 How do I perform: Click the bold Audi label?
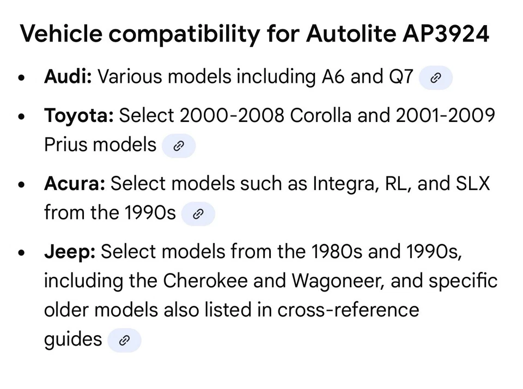pos(68,77)
